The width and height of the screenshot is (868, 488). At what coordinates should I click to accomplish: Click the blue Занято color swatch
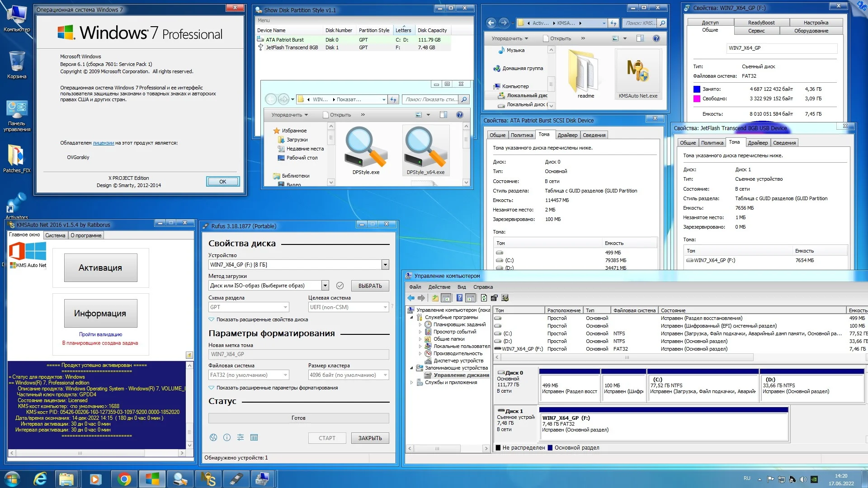pyautogui.click(x=697, y=89)
